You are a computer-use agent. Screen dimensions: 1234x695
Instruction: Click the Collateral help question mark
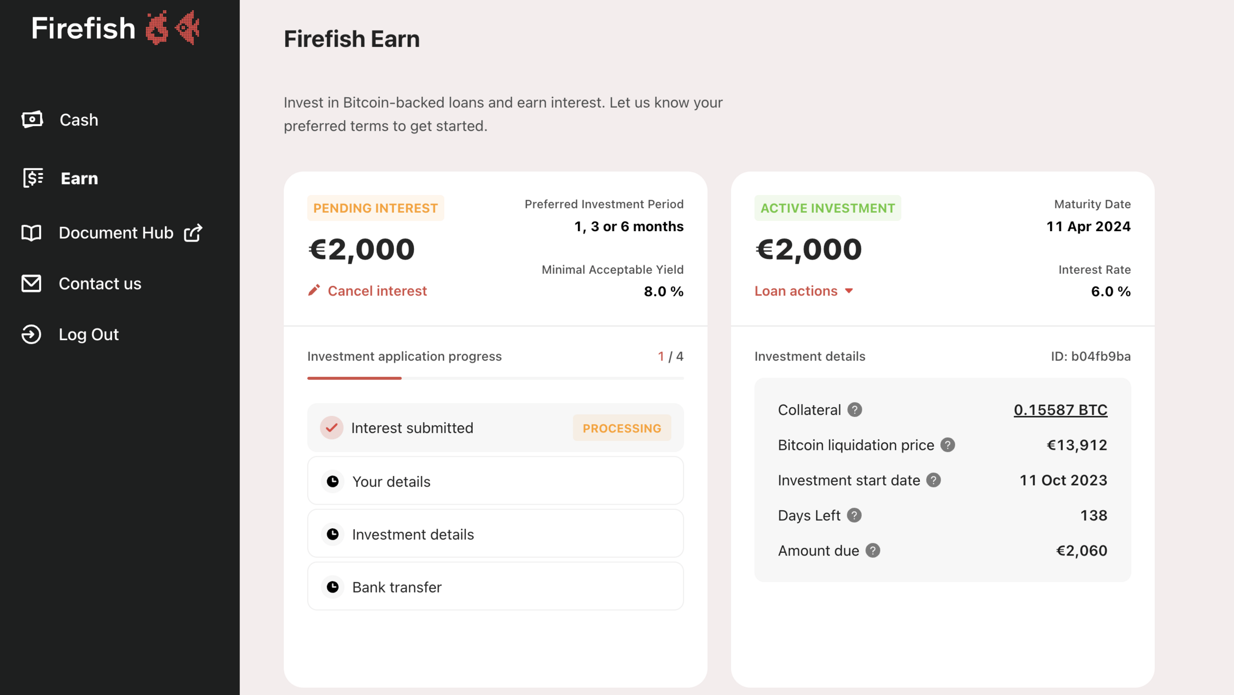point(855,410)
